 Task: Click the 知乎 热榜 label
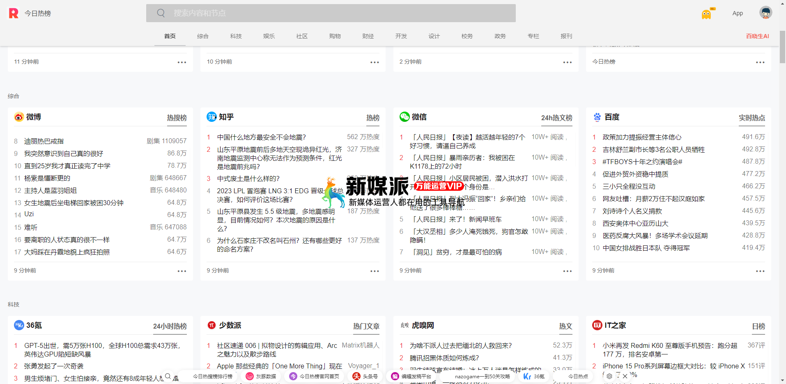(373, 118)
